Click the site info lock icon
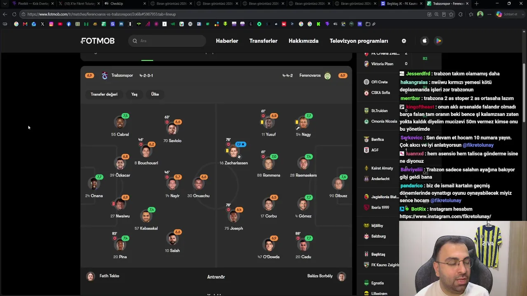Viewport: 527px width, 296px height. pyautogui.click(x=24, y=14)
